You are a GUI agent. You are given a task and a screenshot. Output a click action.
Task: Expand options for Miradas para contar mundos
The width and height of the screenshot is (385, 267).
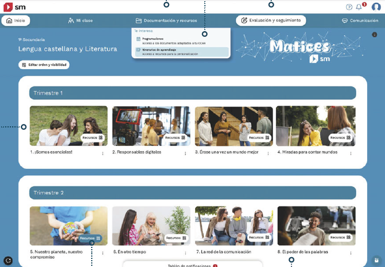point(350,153)
